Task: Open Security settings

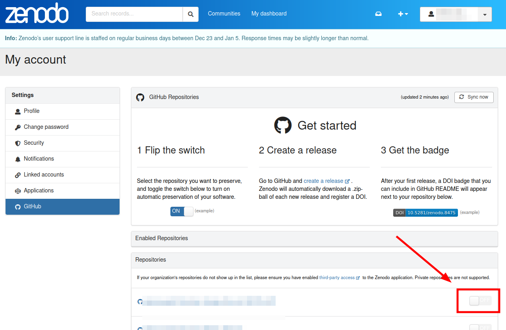Action: [x=62, y=143]
